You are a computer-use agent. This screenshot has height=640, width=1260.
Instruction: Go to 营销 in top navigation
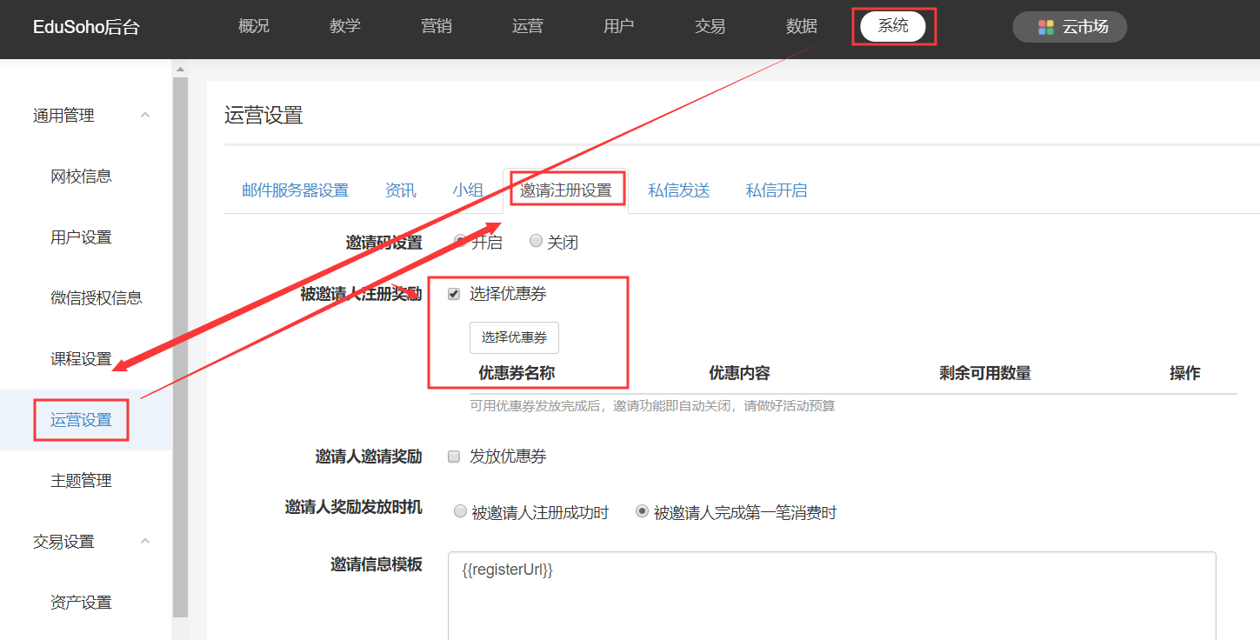coord(436,26)
